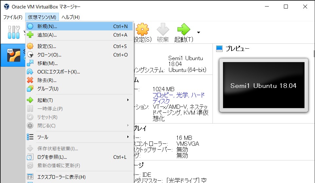315x183 pixels.
Task: Choose 移動(M)... menu entry
Action: coord(79,63)
